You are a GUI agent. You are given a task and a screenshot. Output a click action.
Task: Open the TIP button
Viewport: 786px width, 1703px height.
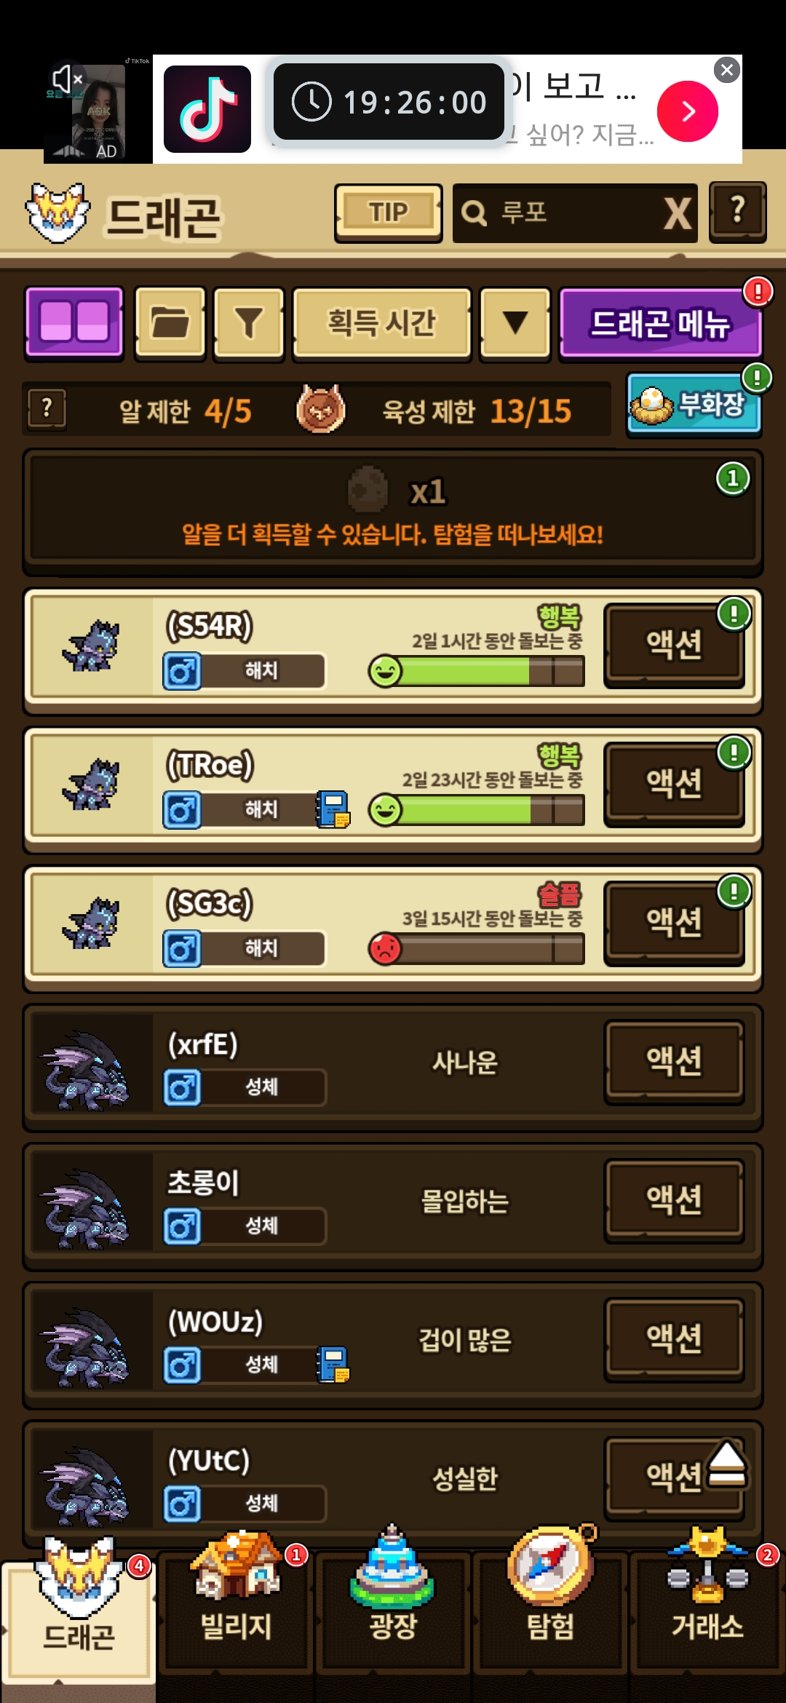pos(389,213)
